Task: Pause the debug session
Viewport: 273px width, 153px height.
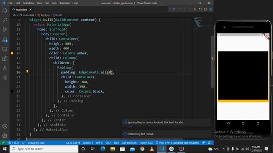Action: click(174, 9)
